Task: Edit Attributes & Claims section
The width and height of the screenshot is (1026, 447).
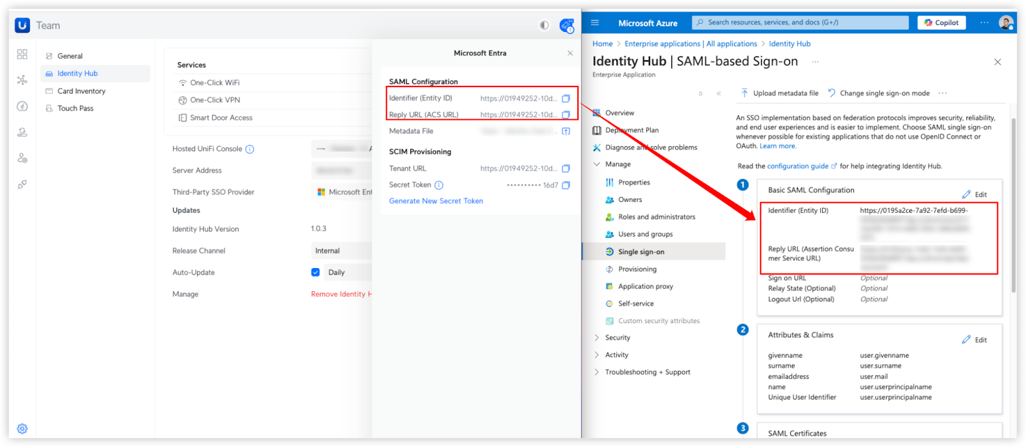Action: (x=974, y=340)
